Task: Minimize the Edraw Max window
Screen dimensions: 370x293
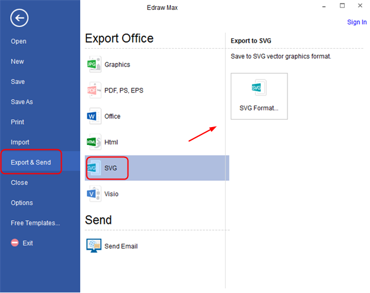Action: coord(324,6)
